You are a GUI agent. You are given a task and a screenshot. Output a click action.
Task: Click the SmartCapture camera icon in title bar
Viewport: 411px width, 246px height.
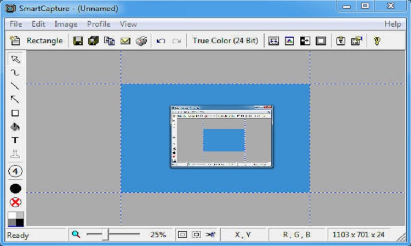tap(10, 8)
